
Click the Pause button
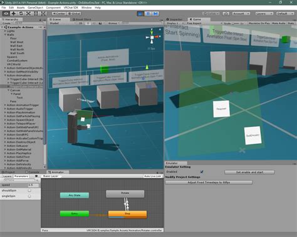148,14
